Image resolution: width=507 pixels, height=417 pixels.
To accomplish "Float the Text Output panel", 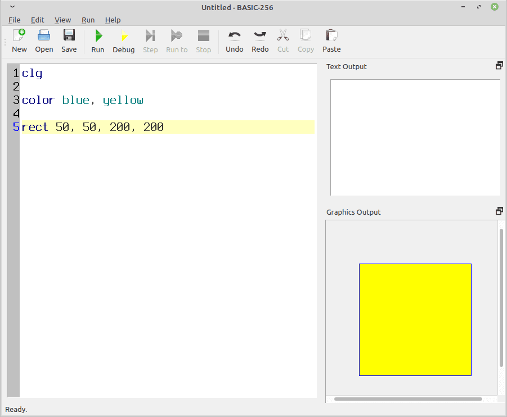I will (x=499, y=66).
